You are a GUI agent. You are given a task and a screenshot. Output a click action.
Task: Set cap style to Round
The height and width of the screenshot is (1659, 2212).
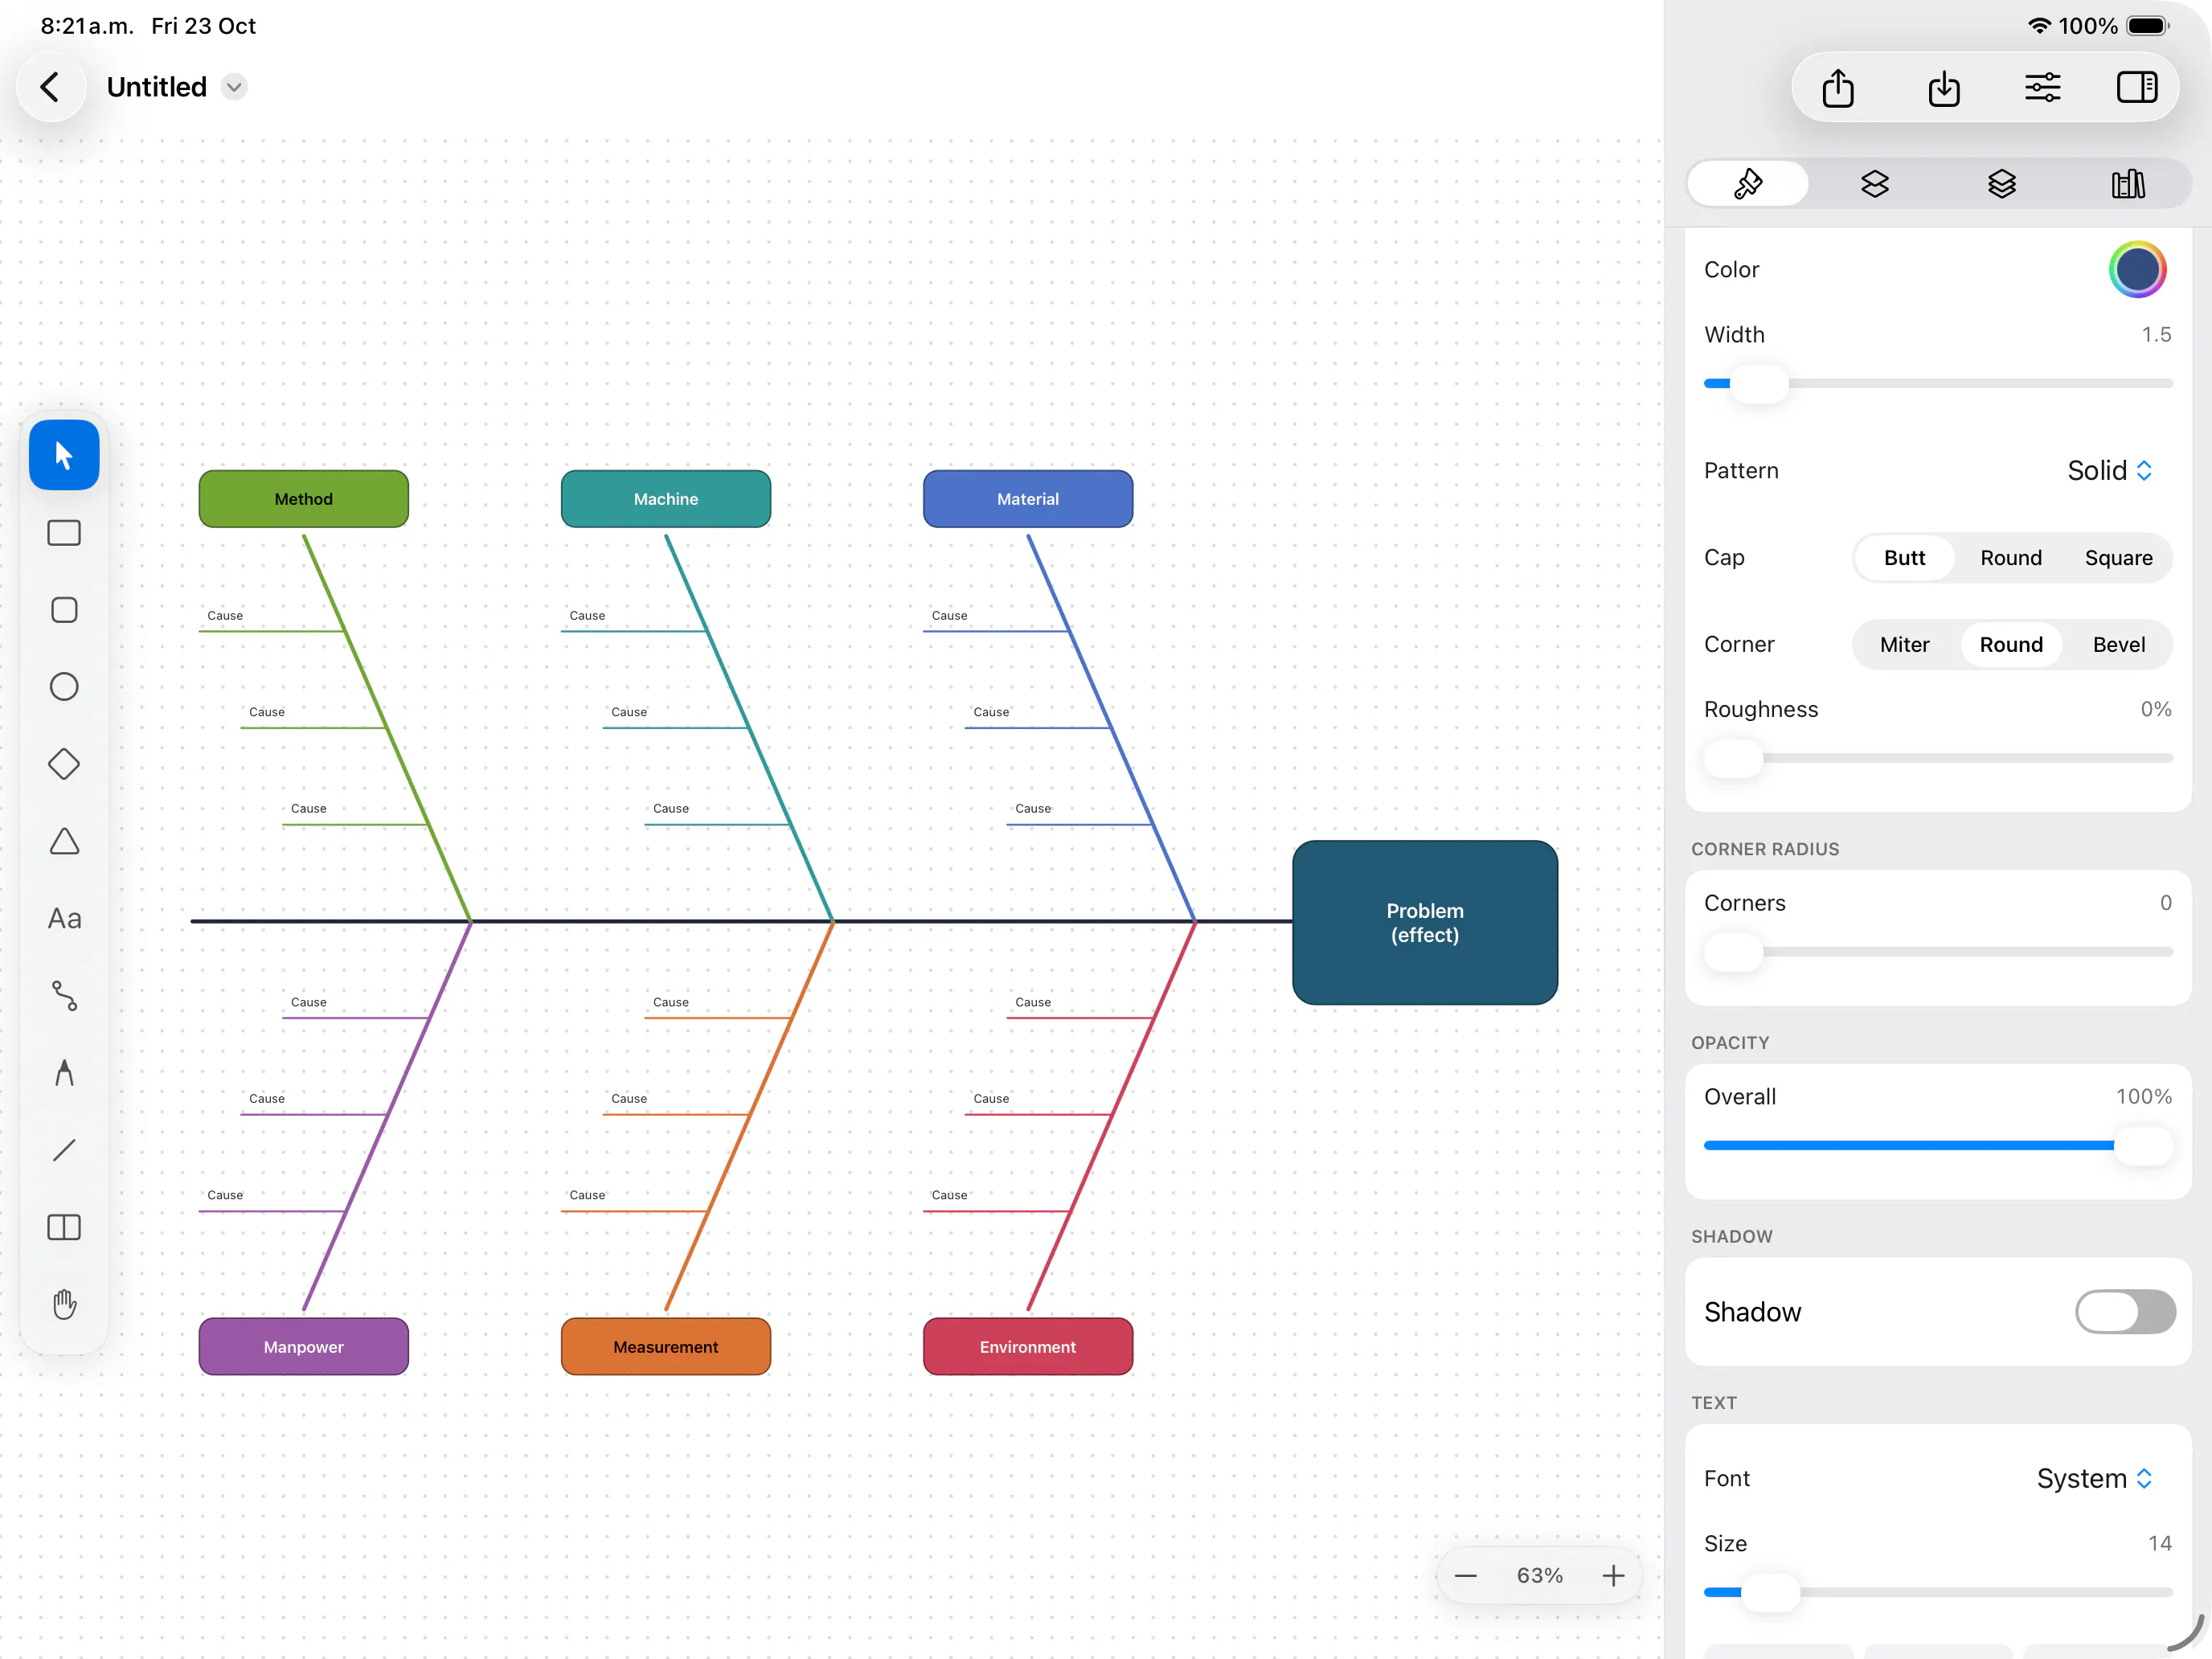click(x=2011, y=558)
